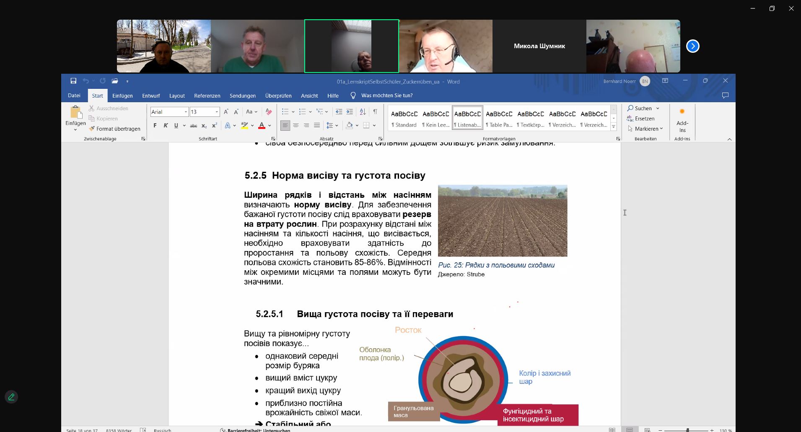Toggle paragraph marks display ¶
Screen dimensions: 801x432
[375, 112]
